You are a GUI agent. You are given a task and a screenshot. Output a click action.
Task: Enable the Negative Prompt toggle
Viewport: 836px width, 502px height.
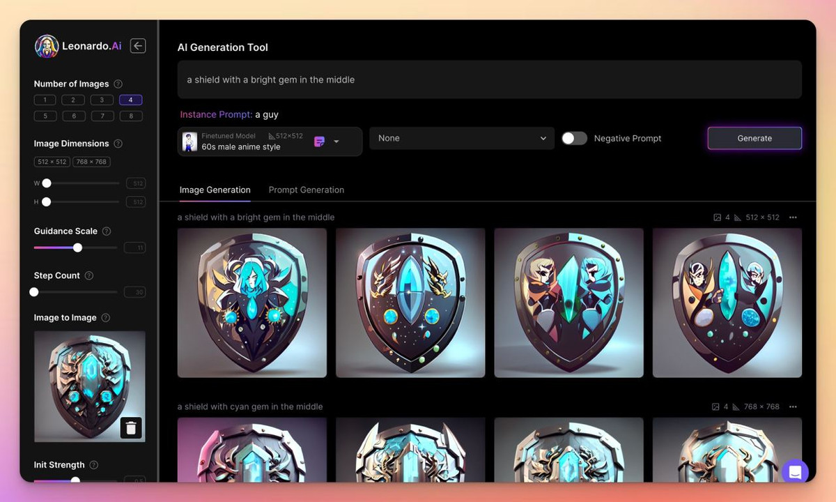(574, 138)
